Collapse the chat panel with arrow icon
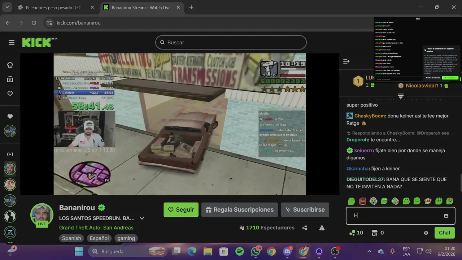 pos(346,61)
